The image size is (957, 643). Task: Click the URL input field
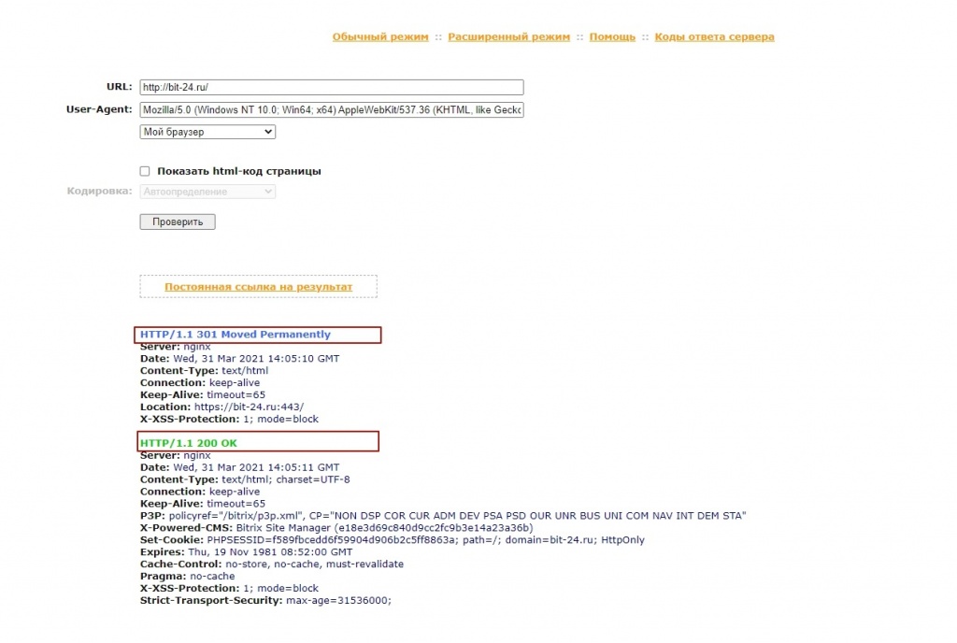tap(331, 87)
